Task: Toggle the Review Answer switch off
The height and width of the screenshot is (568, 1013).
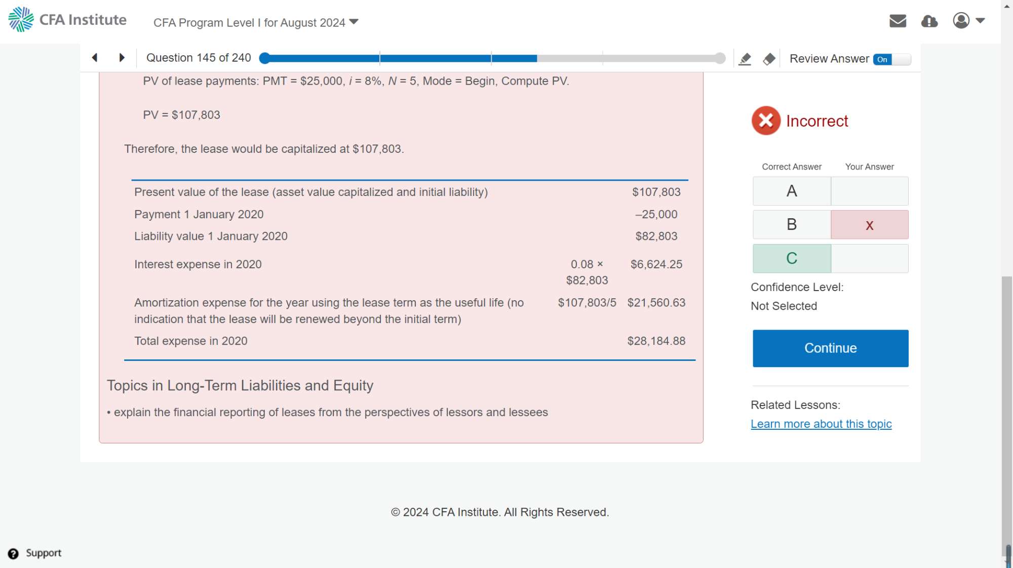Action: (x=891, y=59)
